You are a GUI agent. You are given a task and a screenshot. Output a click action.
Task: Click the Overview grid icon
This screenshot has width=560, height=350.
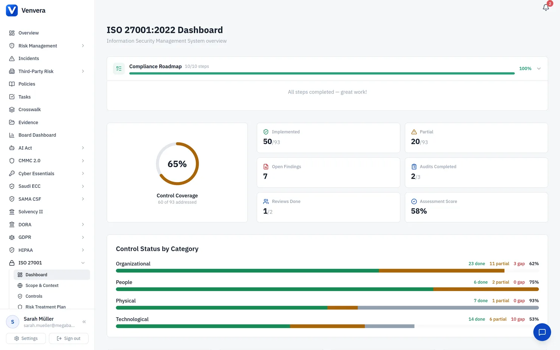tap(12, 33)
